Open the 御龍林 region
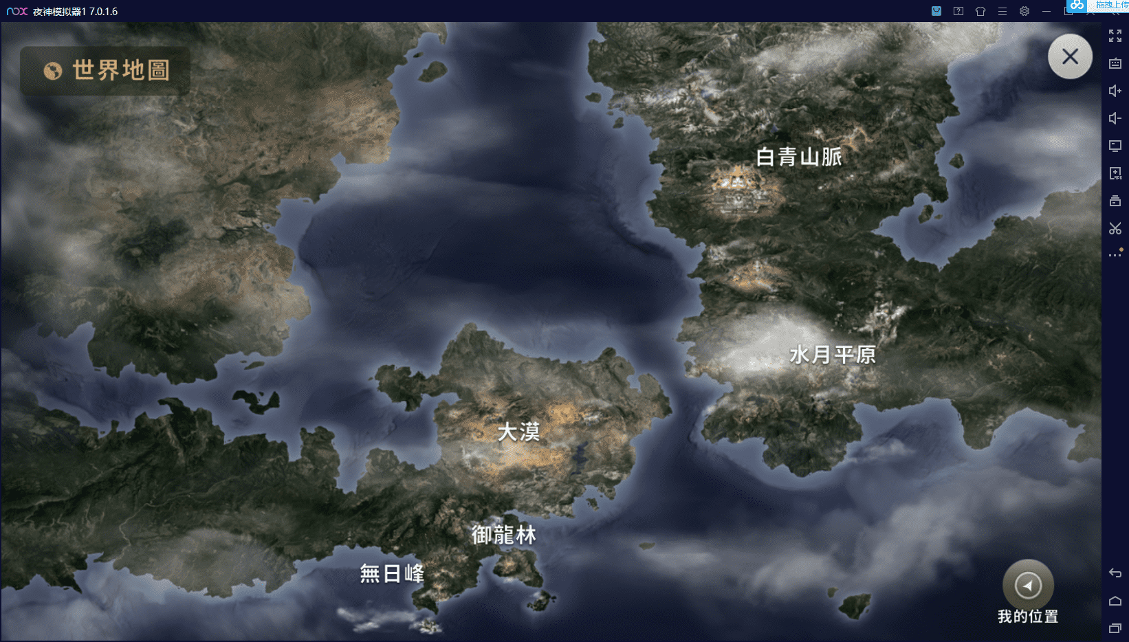Image resolution: width=1129 pixels, height=642 pixels. [504, 535]
